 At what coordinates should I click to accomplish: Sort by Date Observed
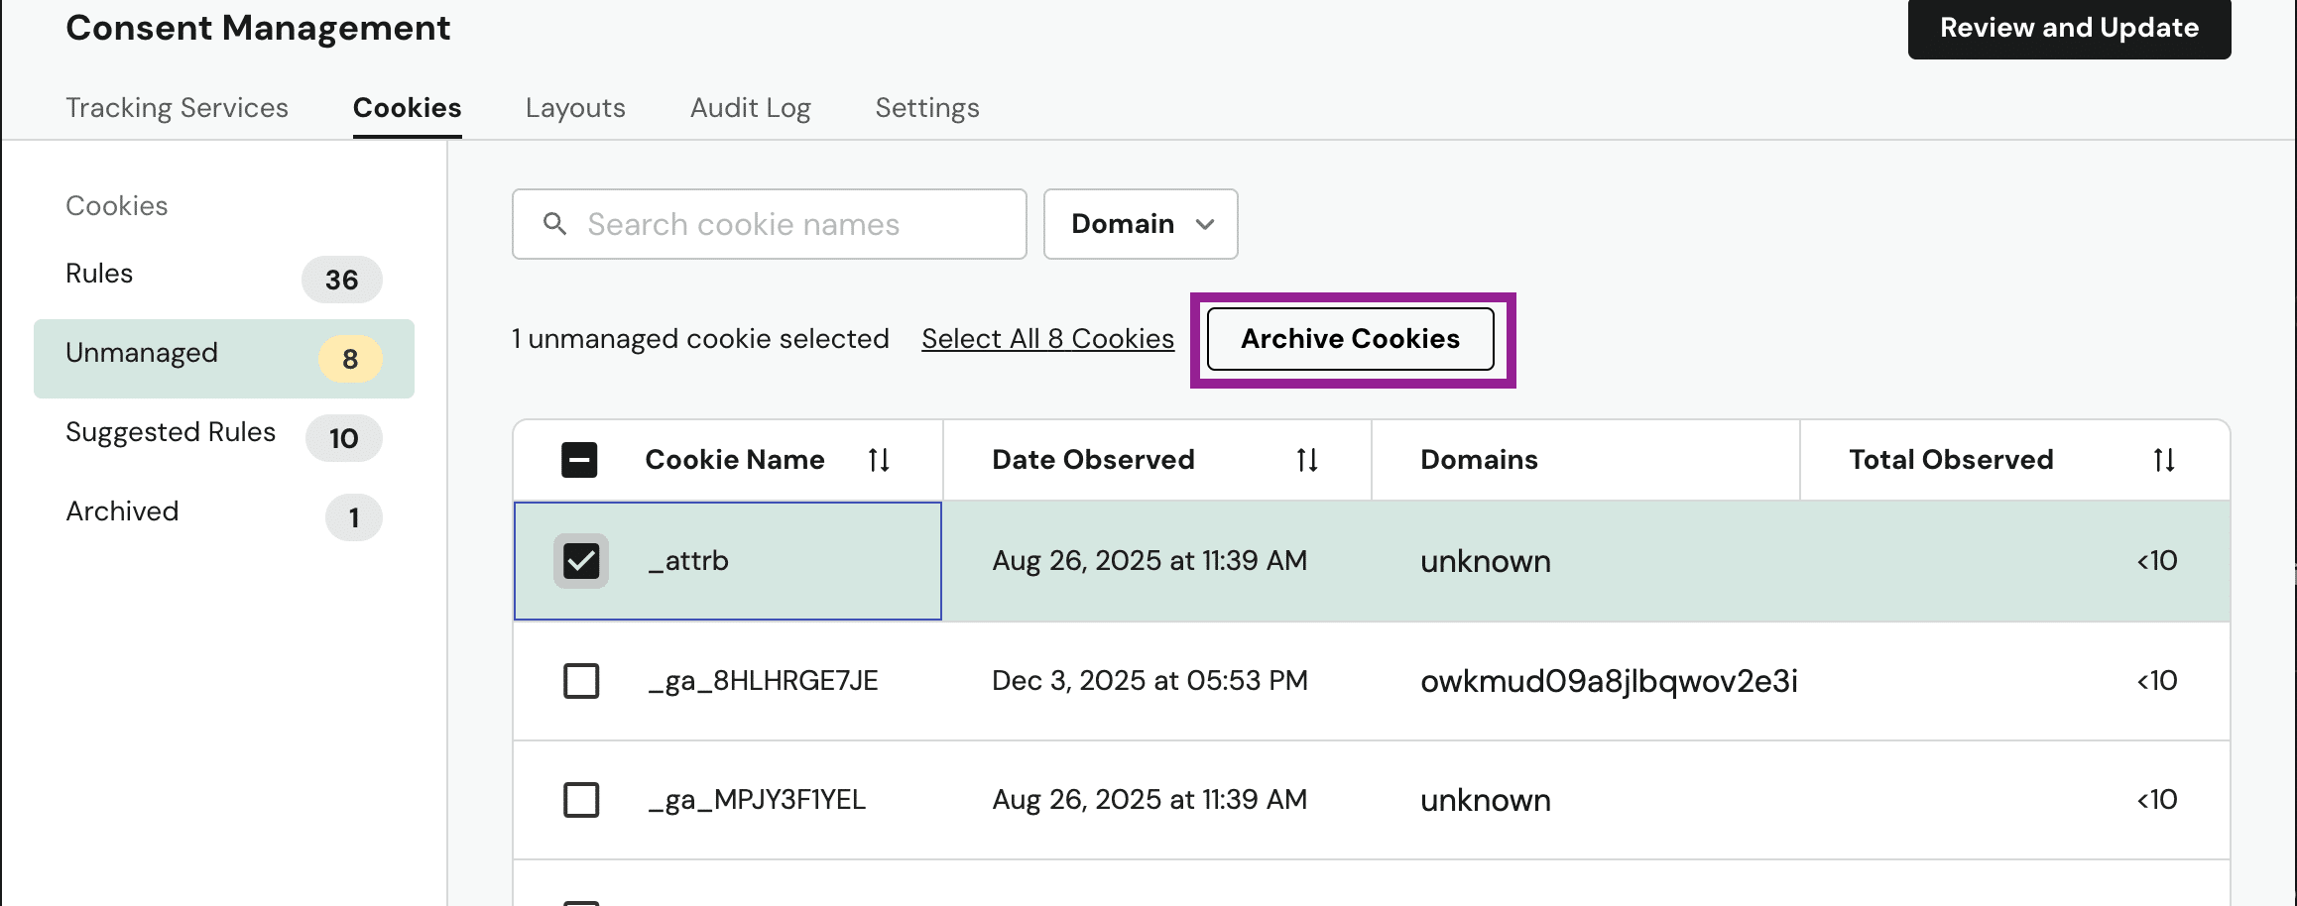[x=1306, y=459]
